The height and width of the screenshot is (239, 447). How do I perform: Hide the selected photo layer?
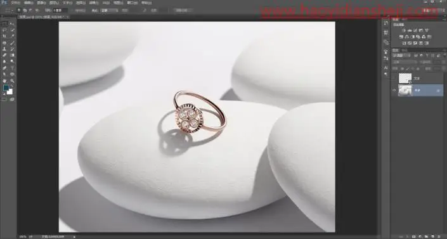(x=394, y=91)
